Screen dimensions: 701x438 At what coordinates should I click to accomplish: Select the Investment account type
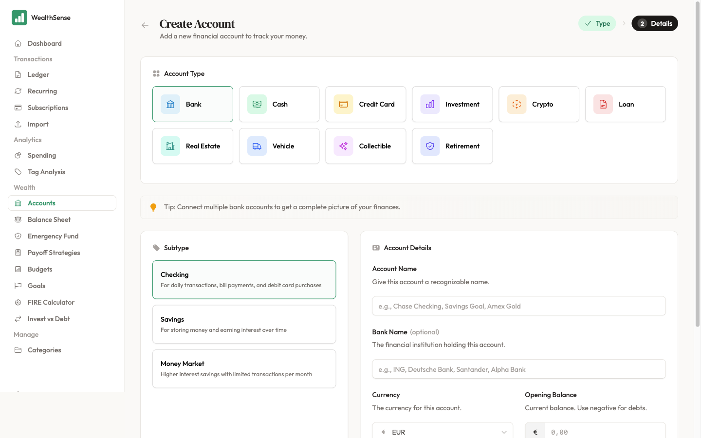tap(452, 104)
